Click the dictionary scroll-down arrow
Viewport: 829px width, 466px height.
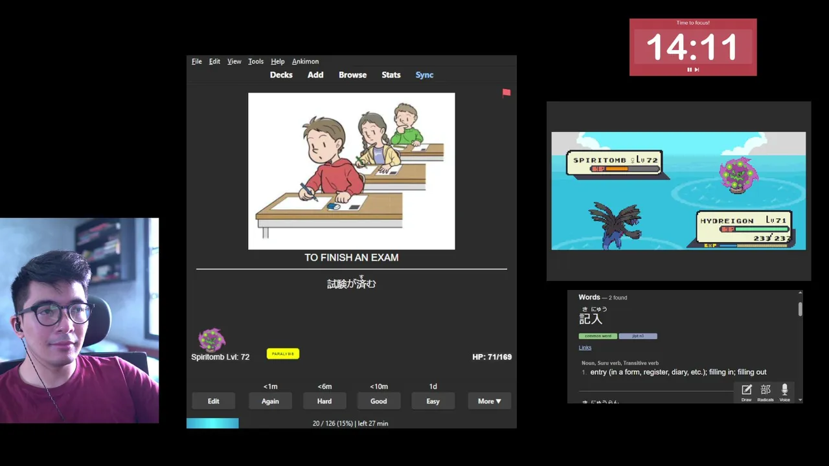coord(801,400)
